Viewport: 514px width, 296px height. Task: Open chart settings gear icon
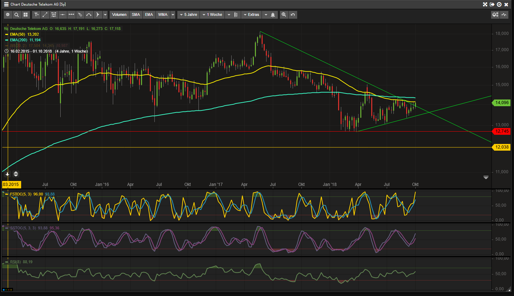click(7, 15)
